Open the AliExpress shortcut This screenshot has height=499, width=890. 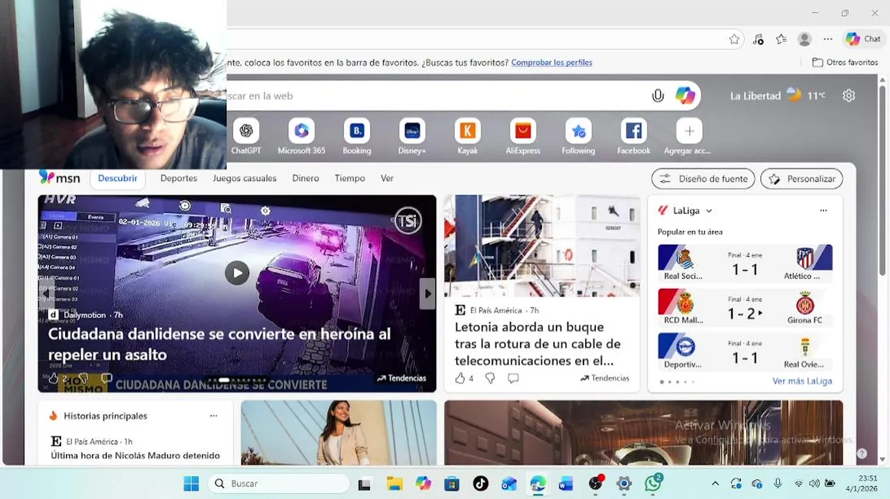(523, 137)
